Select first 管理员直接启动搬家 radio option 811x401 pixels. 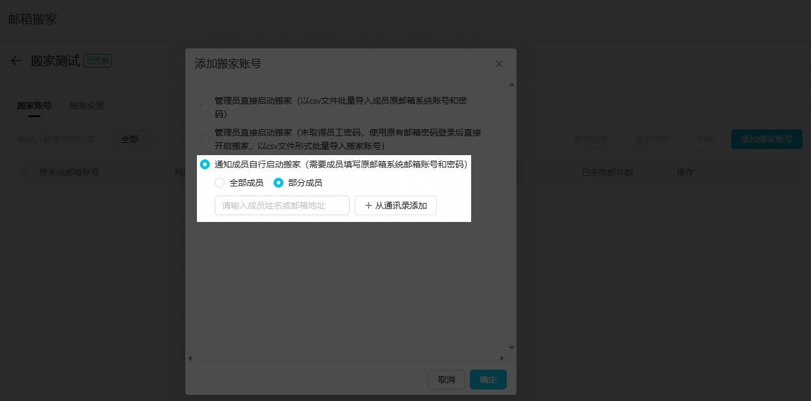point(204,107)
